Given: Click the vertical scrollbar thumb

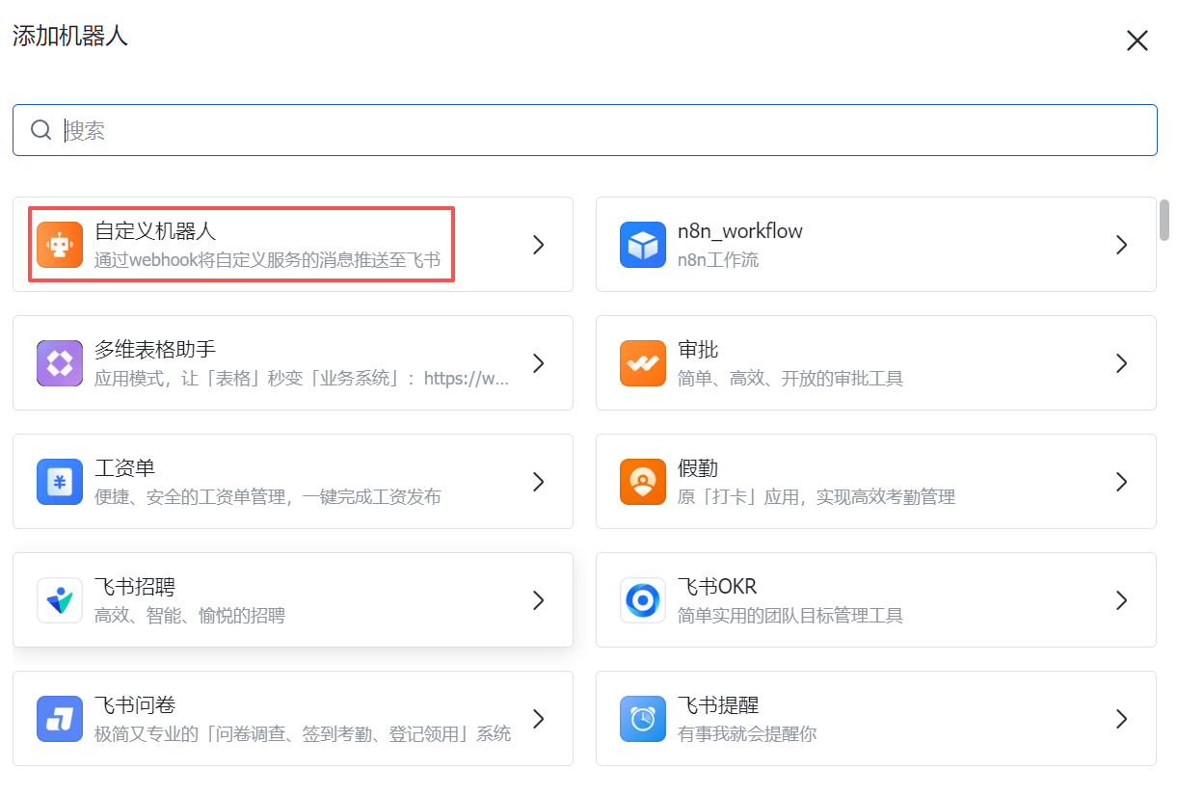Looking at the screenshot, I should tap(1164, 220).
